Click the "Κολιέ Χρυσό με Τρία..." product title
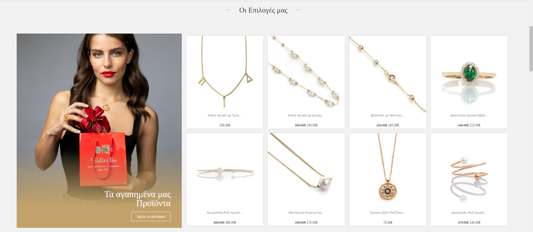The height and width of the screenshot is (232, 533). [x=225, y=115]
